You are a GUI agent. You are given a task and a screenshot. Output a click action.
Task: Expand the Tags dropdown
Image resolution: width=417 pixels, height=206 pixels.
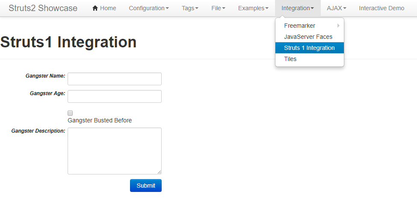click(190, 8)
